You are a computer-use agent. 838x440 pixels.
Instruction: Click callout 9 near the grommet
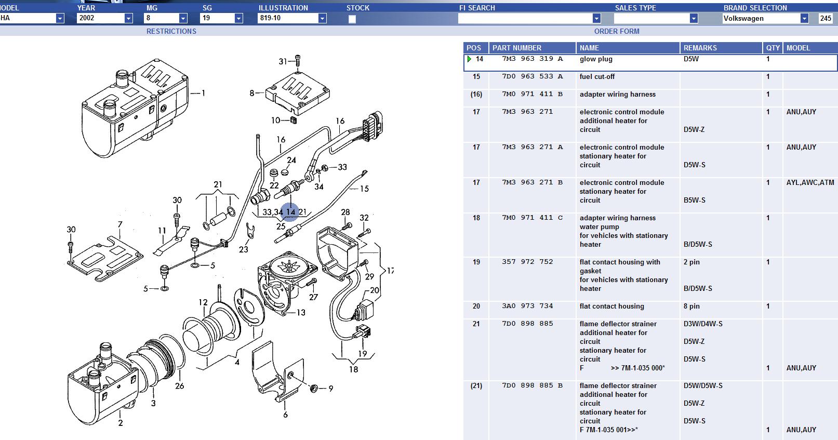(x=330, y=388)
